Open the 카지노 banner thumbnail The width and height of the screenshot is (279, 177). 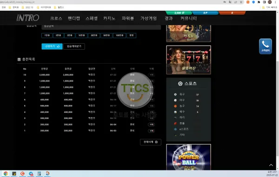point(188,33)
